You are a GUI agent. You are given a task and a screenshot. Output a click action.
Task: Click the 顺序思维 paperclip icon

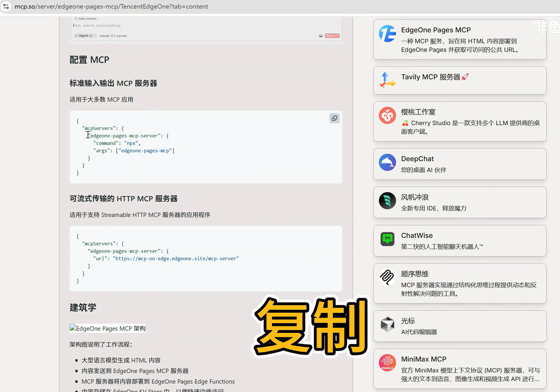387,277
